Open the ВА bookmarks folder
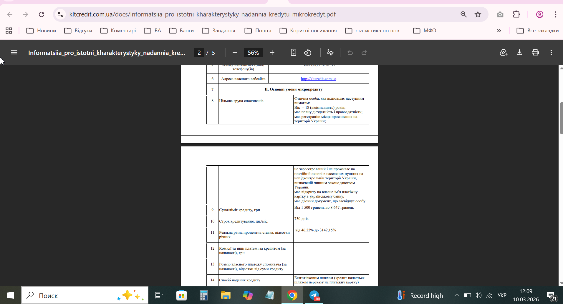 153,31
